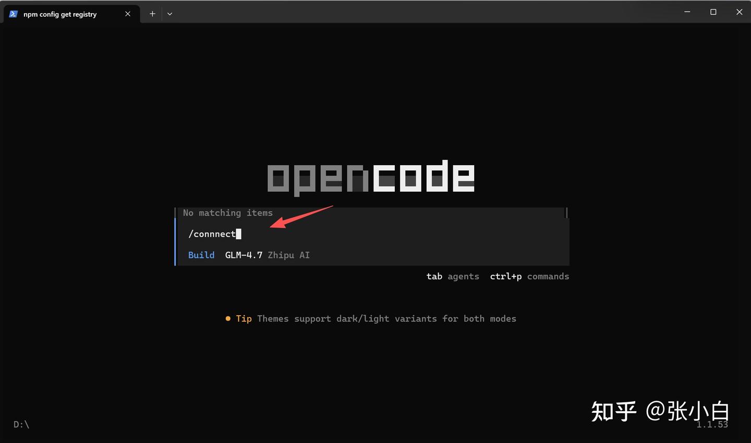Select the 'npm config get registry' tab
Screen dimensions: 751x443
click(71, 14)
